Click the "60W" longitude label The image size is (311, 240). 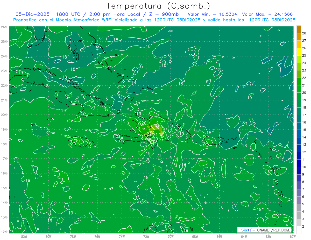click(x=293, y=237)
